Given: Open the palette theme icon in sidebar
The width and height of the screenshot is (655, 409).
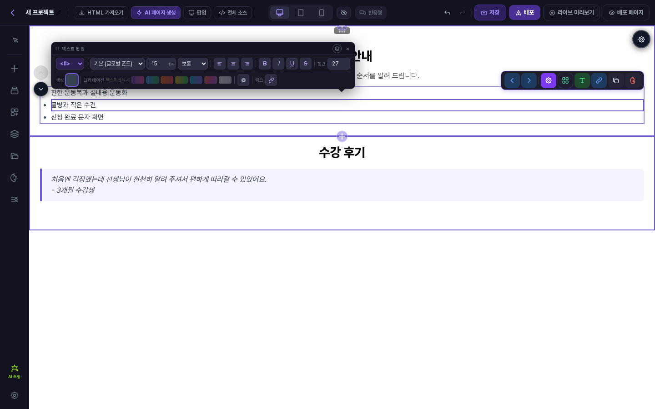Looking at the screenshot, I should [x=15, y=178].
